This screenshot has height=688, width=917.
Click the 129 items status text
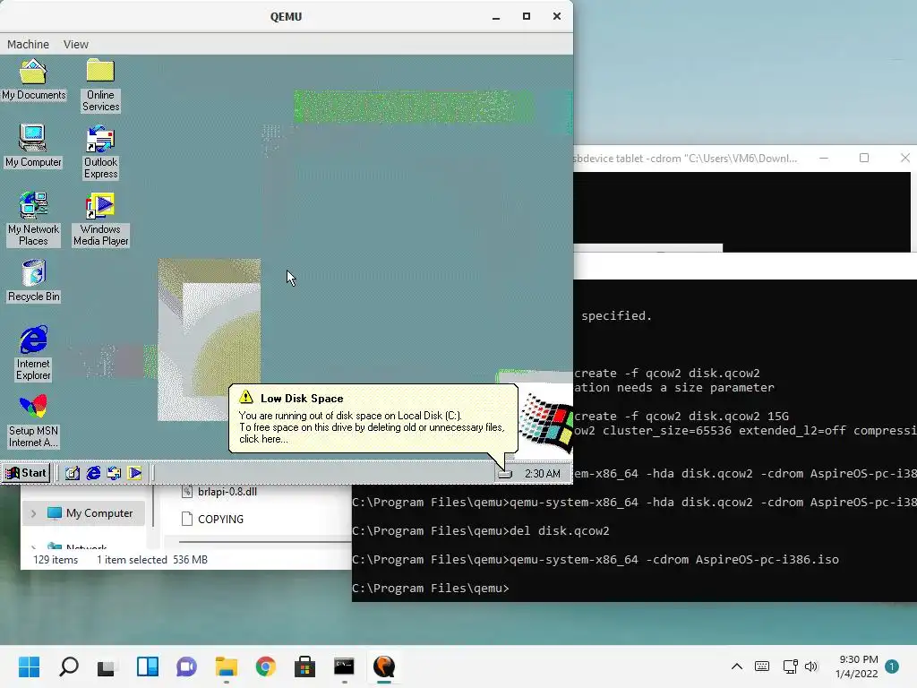coord(56,560)
